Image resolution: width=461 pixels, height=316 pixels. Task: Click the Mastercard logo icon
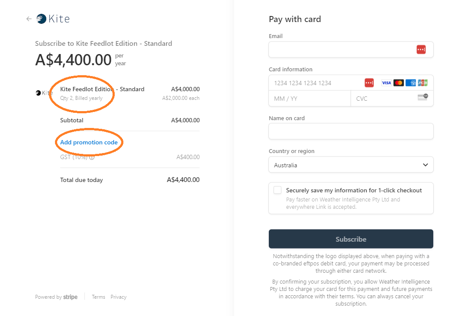[x=399, y=83]
